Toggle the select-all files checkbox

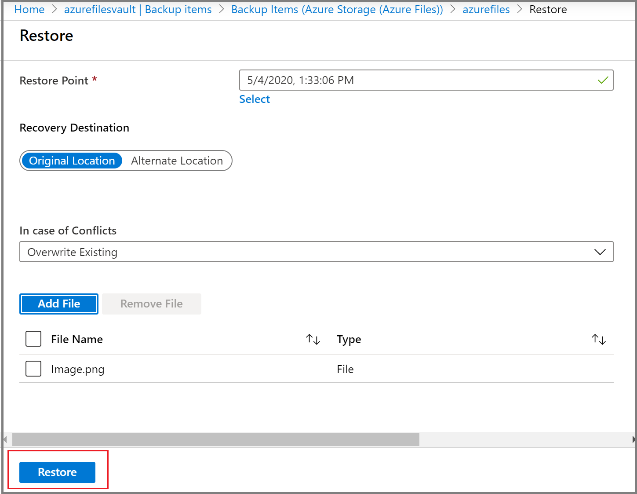click(33, 339)
